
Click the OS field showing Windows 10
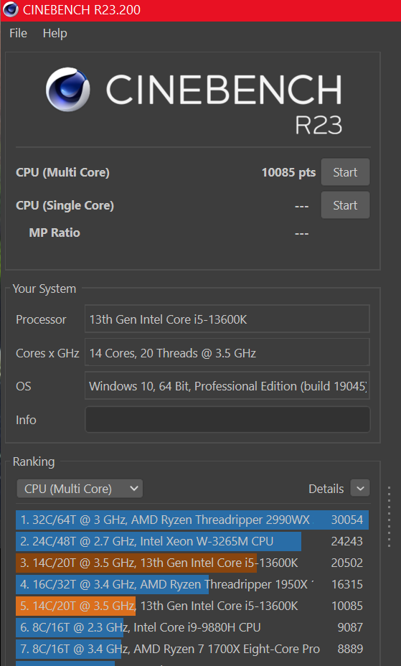click(227, 385)
